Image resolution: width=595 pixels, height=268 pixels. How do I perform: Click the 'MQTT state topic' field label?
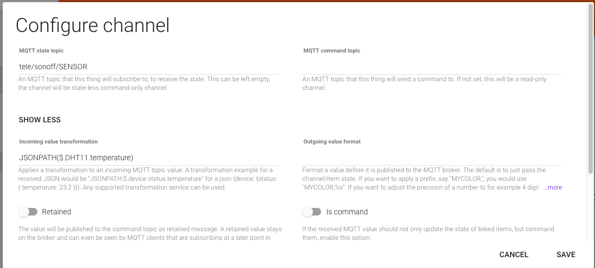click(41, 51)
